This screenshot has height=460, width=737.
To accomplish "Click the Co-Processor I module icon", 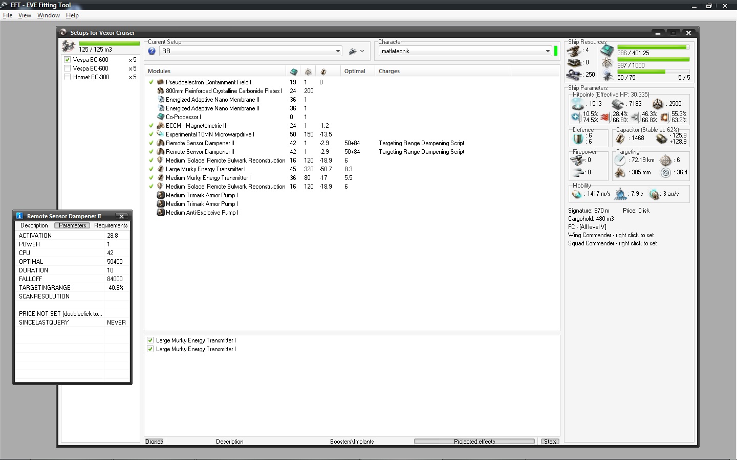I will 160,117.
